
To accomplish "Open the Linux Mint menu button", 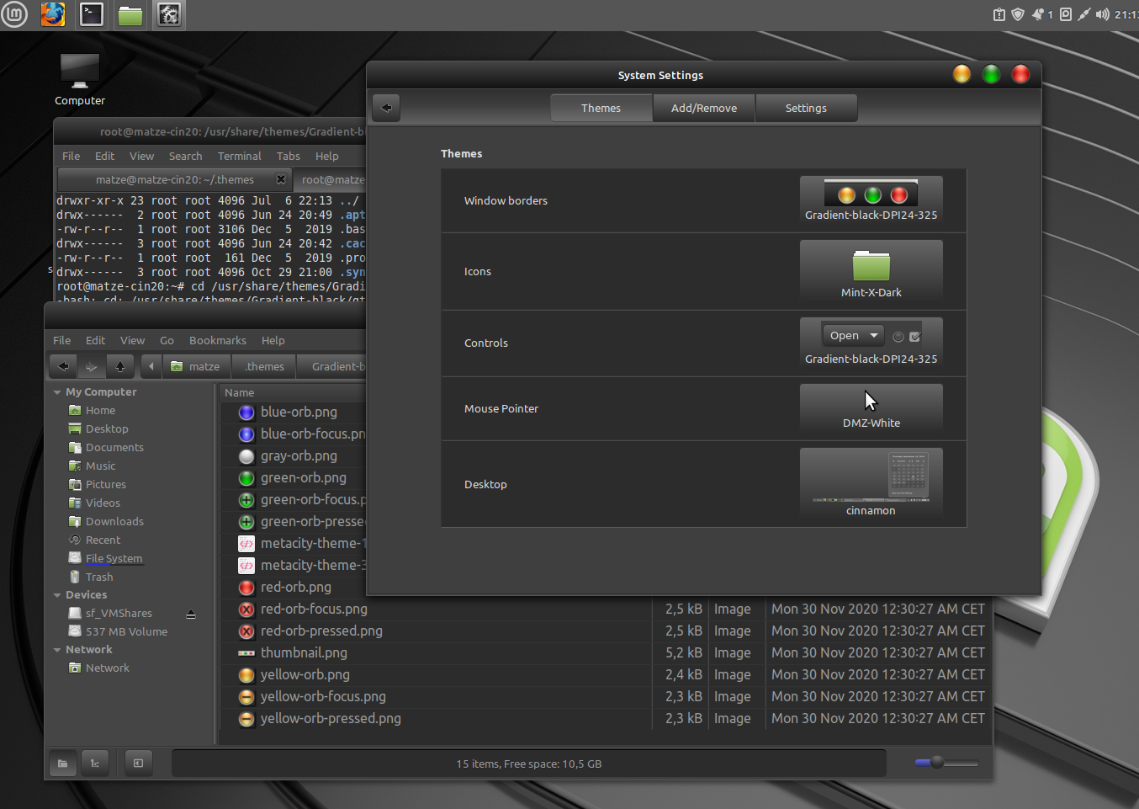I will [x=14, y=14].
